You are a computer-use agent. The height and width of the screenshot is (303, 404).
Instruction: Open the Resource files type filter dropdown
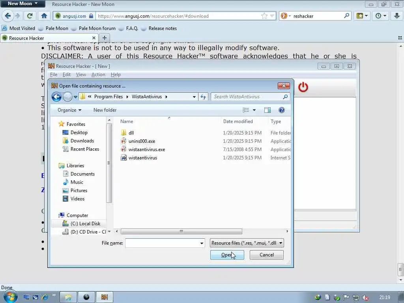(247, 243)
